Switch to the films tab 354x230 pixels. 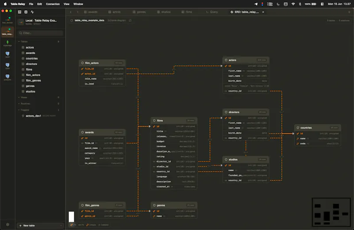tap(187, 12)
